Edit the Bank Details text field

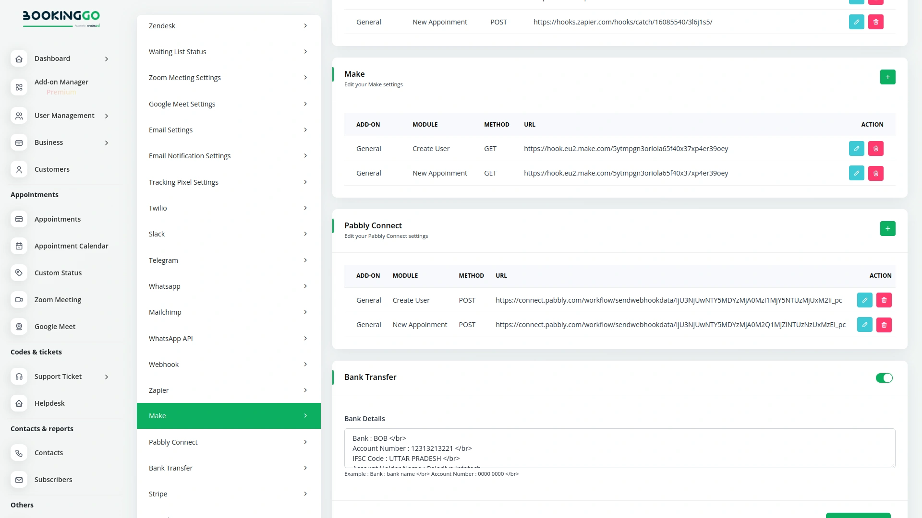coord(619,448)
